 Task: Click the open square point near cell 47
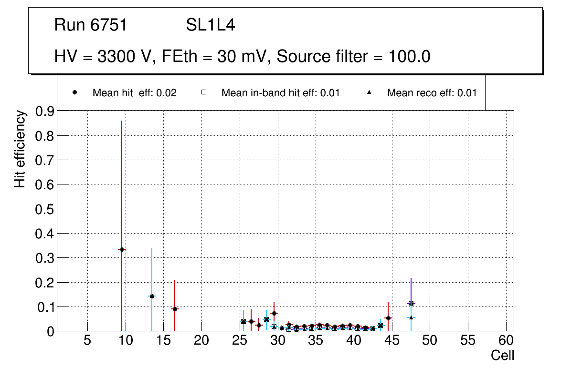411,303
